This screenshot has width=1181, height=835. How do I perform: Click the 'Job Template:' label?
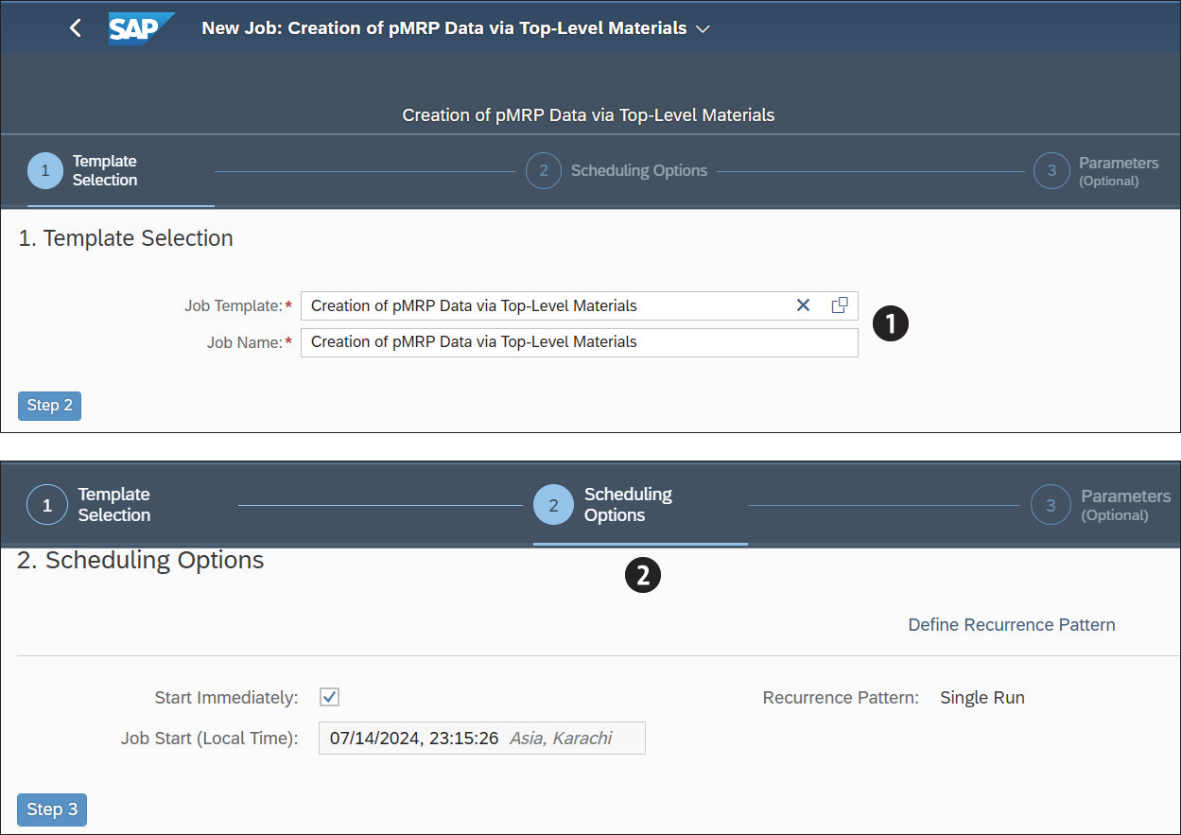point(234,306)
